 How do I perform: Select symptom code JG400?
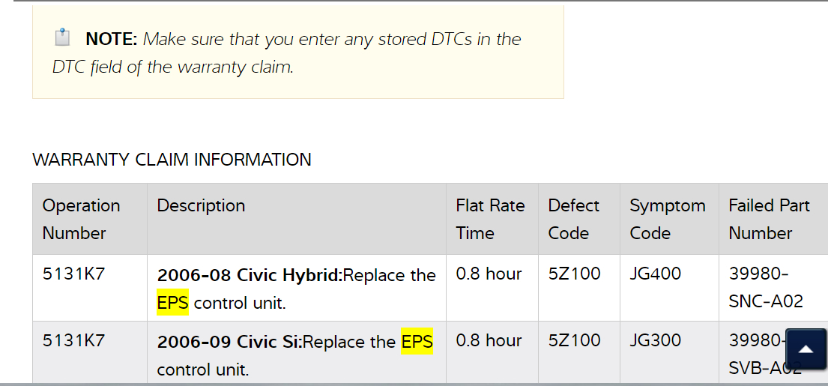pos(655,274)
